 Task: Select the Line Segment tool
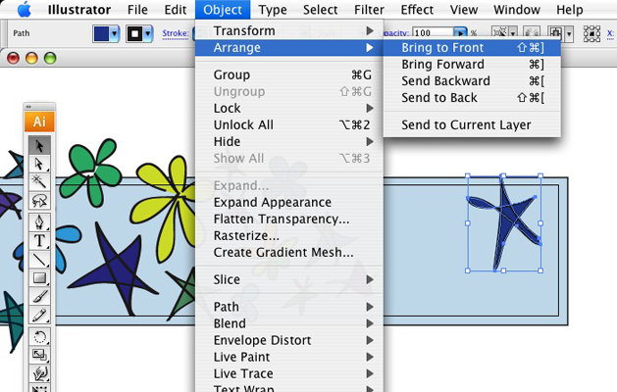[x=39, y=260]
